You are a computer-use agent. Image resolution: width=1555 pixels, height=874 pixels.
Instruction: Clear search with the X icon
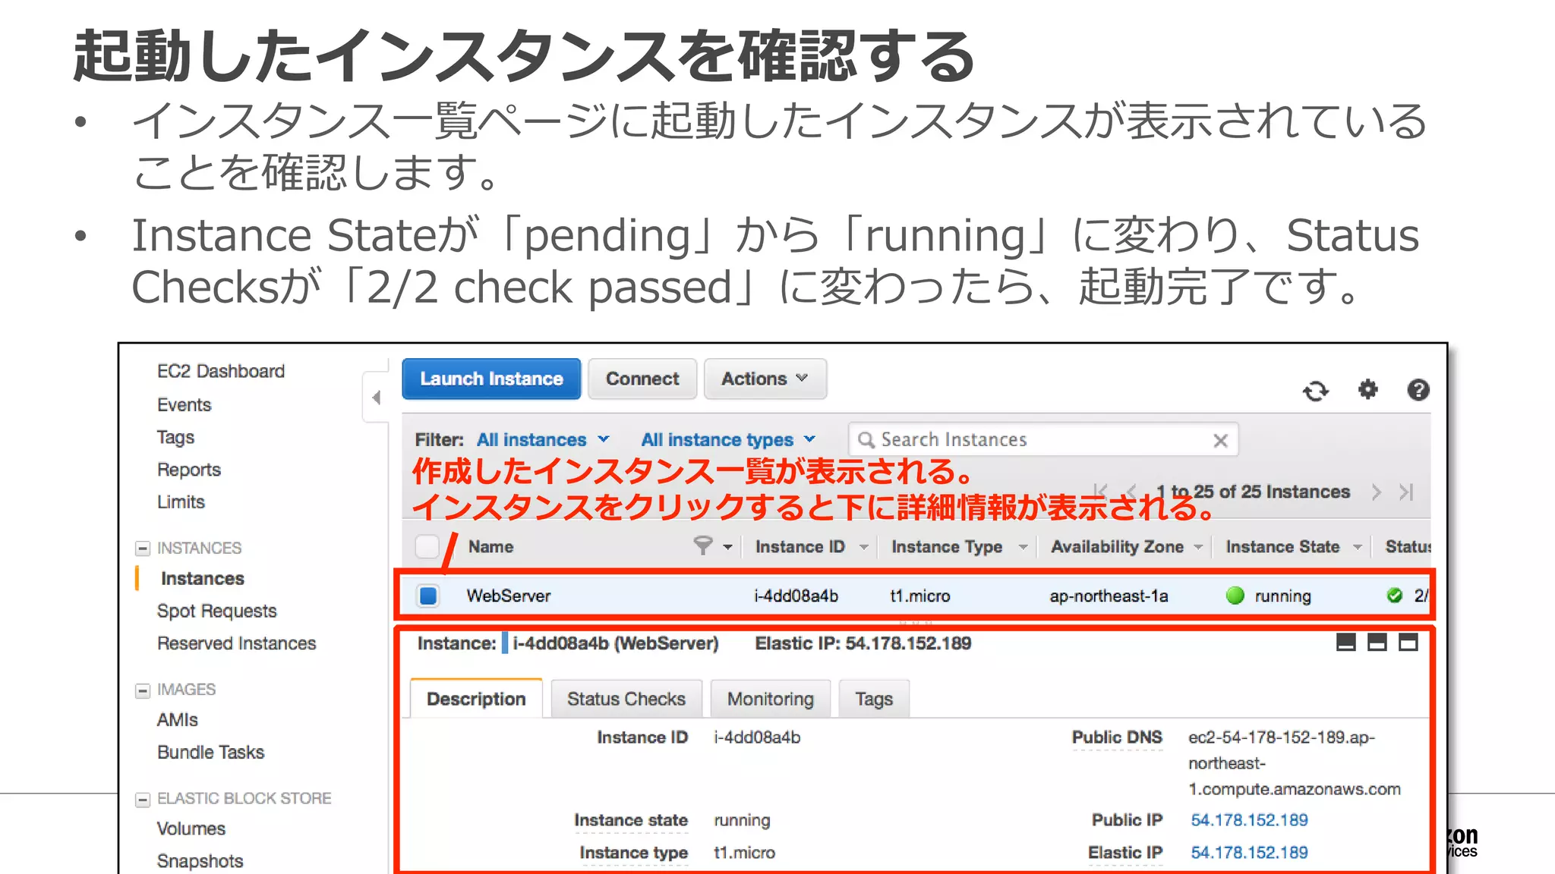tap(1220, 441)
